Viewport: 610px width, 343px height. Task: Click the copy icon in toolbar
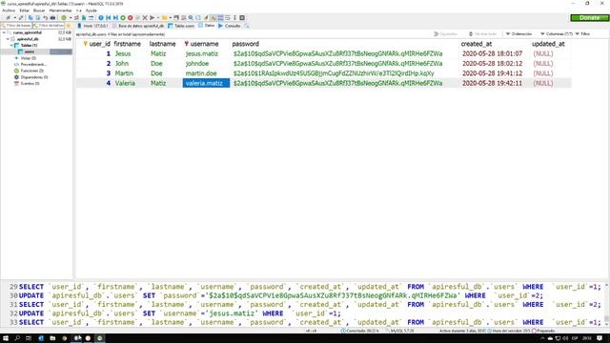click(x=30, y=18)
